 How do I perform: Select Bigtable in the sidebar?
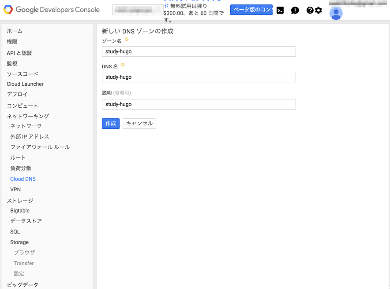point(20,211)
